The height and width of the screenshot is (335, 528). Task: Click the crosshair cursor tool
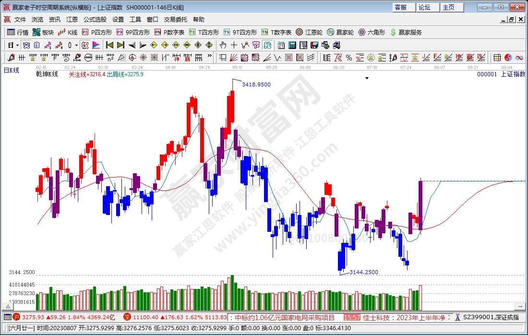[234, 45]
